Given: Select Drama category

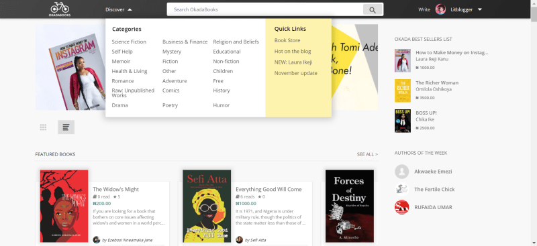Looking at the screenshot, I should (x=119, y=105).
